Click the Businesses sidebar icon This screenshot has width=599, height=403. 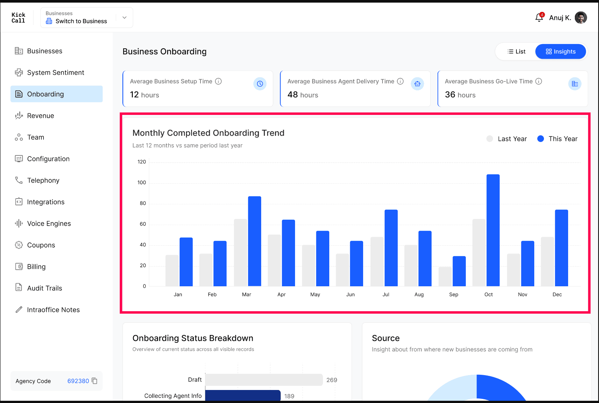coord(19,51)
